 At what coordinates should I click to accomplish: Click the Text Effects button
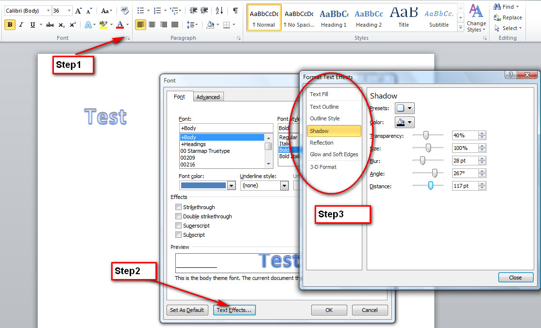click(x=235, y=310)
